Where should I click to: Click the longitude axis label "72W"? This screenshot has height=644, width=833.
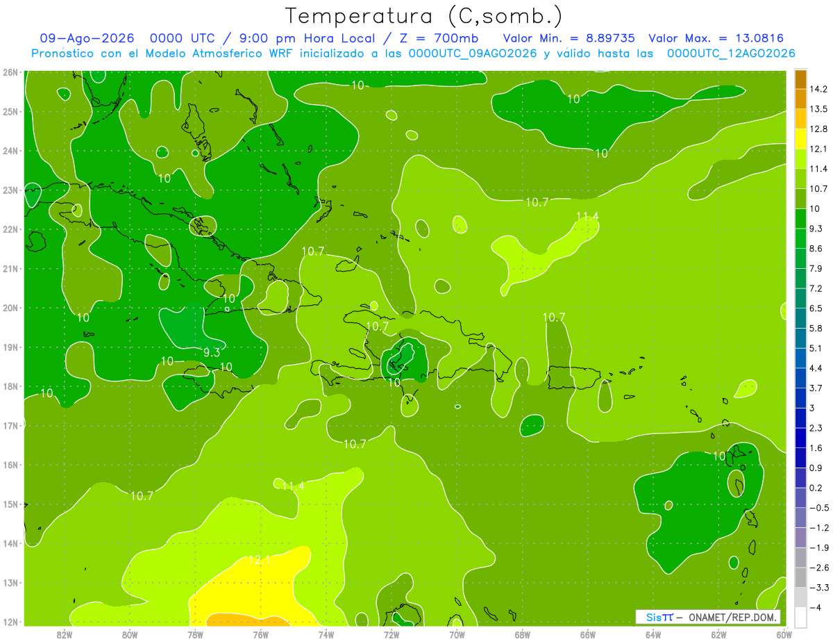pyautogui.click(x=391, y=634)
